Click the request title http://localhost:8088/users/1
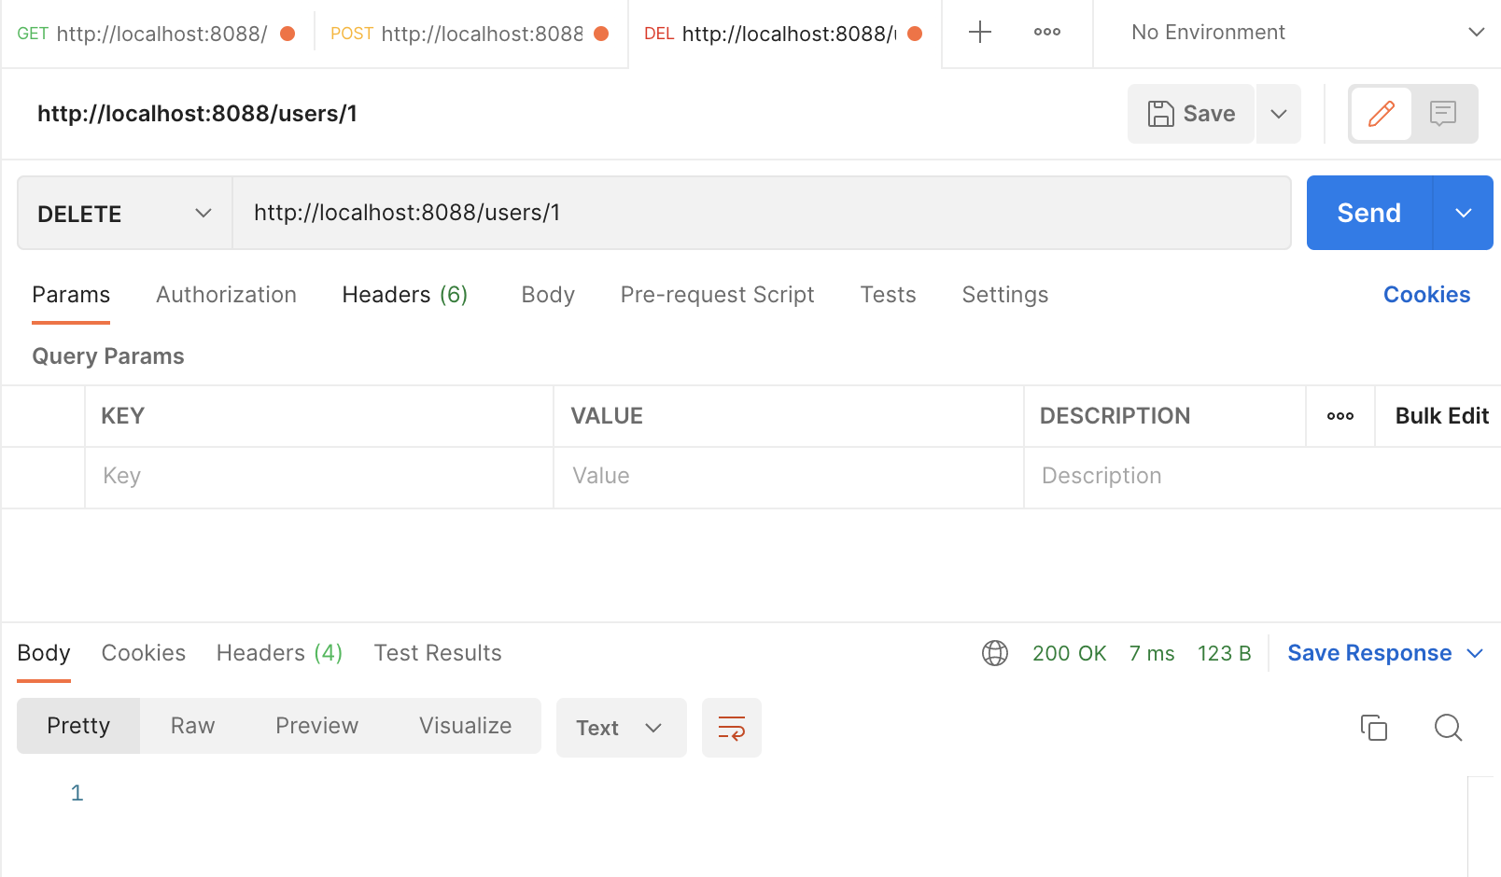The width and height of the screenshot is (1501, 877). click(x=197, y=114)
